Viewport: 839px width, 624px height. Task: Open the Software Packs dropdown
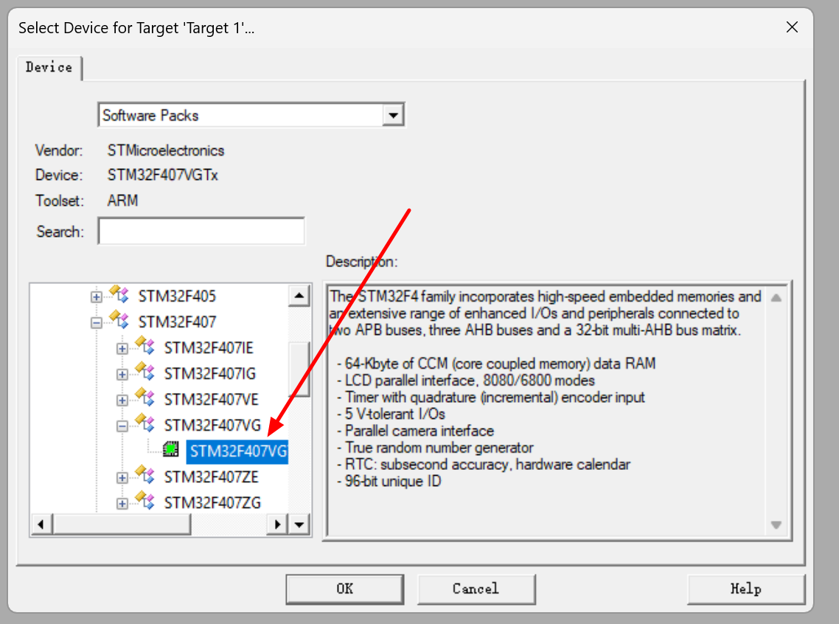point(393,115)
